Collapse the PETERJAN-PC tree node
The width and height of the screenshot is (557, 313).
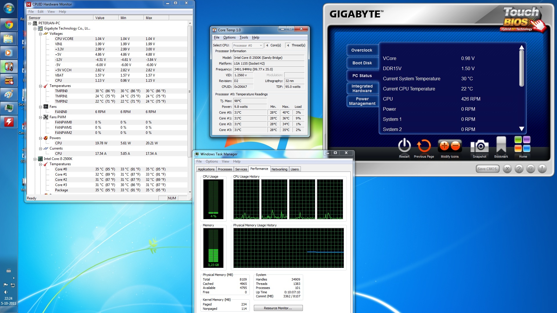[30, 23]
